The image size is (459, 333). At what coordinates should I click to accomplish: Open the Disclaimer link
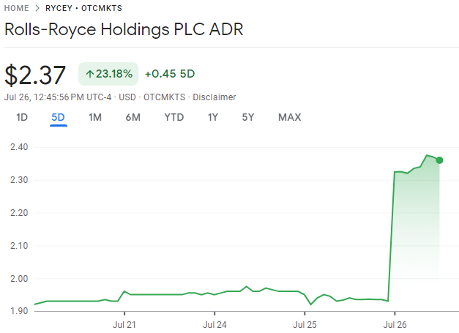(214, 97)
